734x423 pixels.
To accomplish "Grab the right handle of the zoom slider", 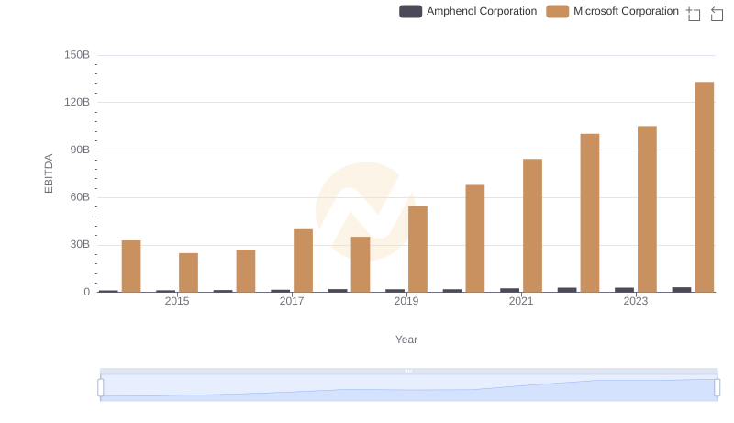I will click(x=717, y=388).
